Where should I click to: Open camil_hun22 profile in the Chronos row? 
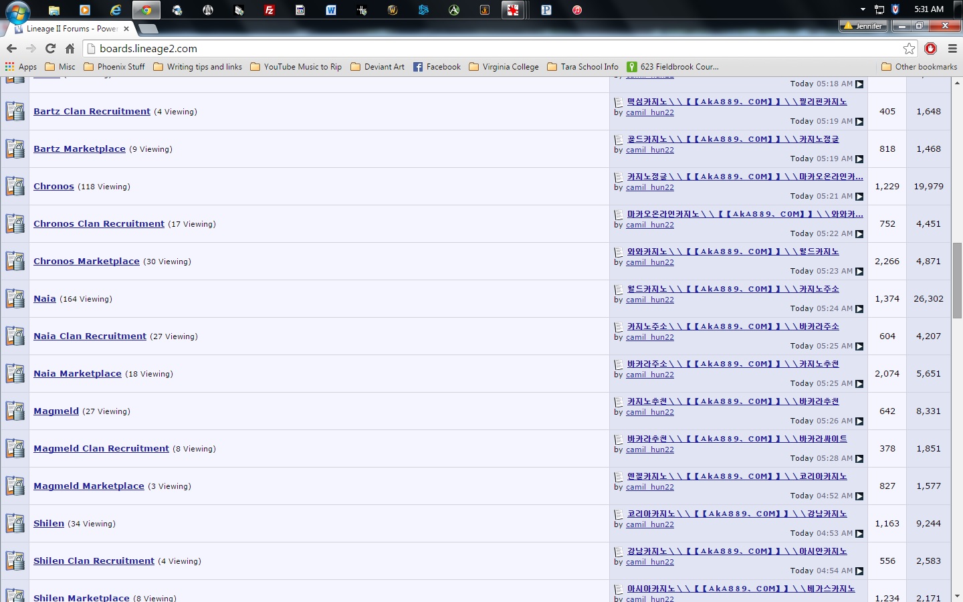[650, 187]
